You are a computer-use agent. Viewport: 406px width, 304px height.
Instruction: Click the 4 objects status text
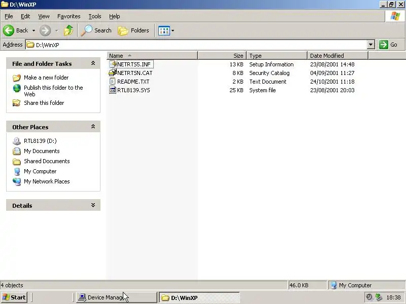(12, 285)
